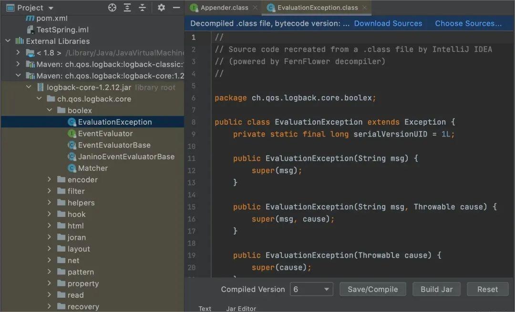Click the Project panel window icon

(x=10, y=8)
